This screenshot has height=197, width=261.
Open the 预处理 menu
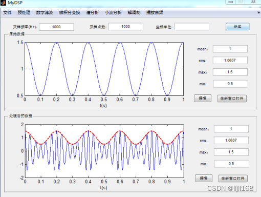[x=24, y=12]
